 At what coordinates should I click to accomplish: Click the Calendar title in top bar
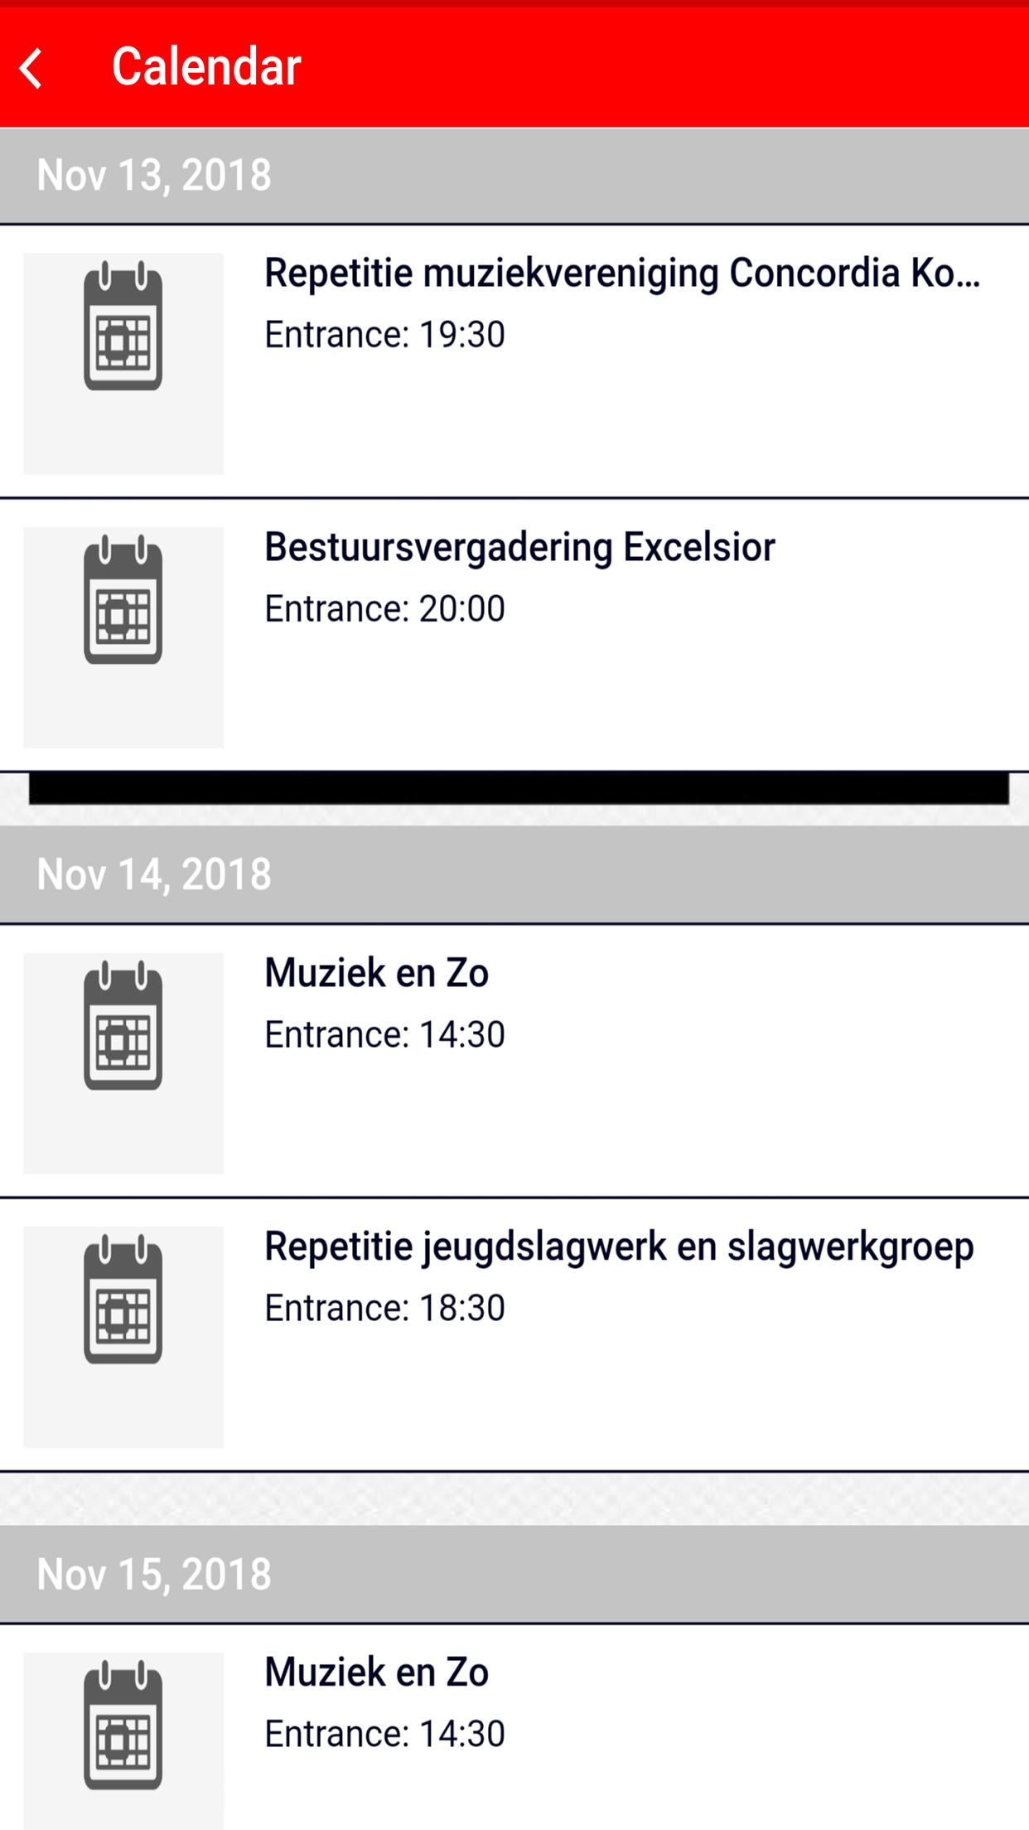click(206, 66)
